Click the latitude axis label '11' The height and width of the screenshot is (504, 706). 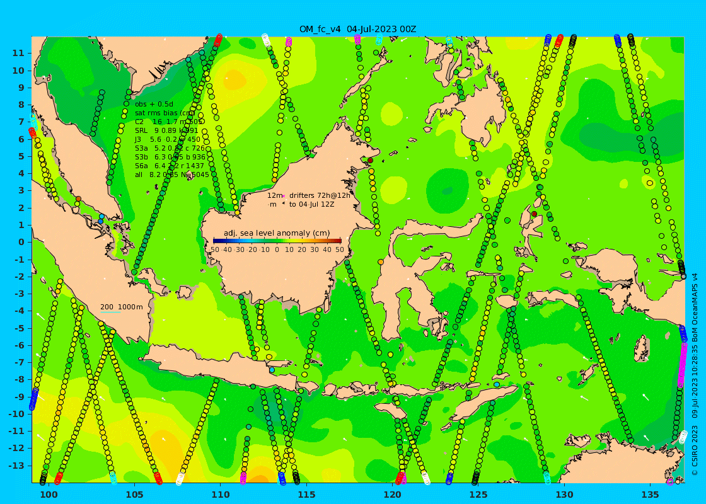18,53
